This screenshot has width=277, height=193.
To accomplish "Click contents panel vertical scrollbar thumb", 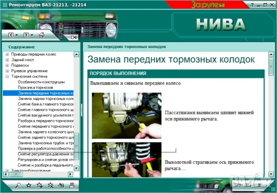I will [76, 146].
